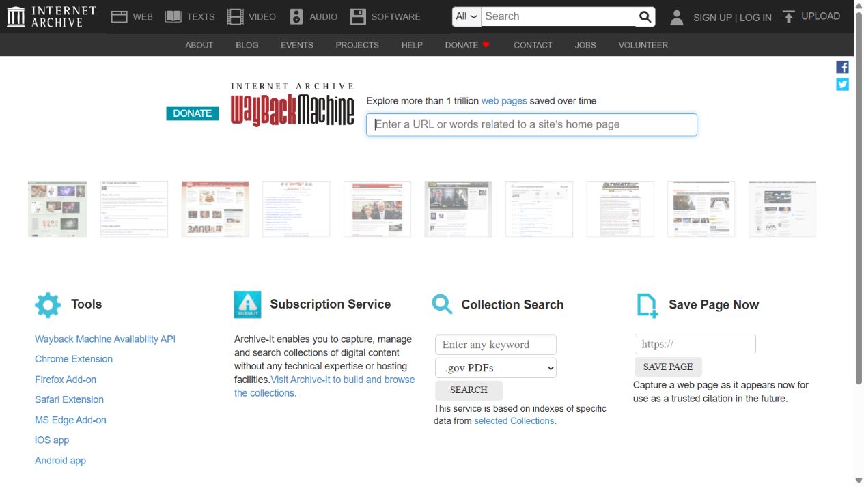This screenshot has height=486, width=864.
Task: Click the Internet Archive logo
Action: click(52, 16)
